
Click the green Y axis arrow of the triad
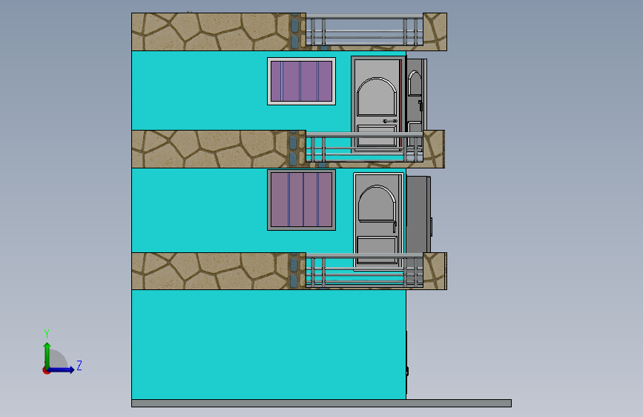47,355
